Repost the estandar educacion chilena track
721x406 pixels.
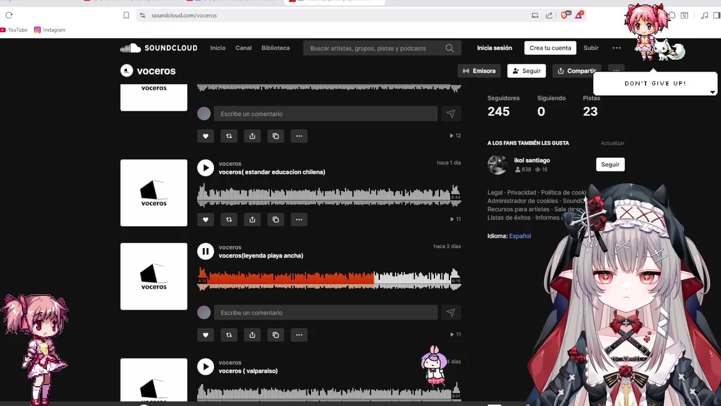pos(229,220)
